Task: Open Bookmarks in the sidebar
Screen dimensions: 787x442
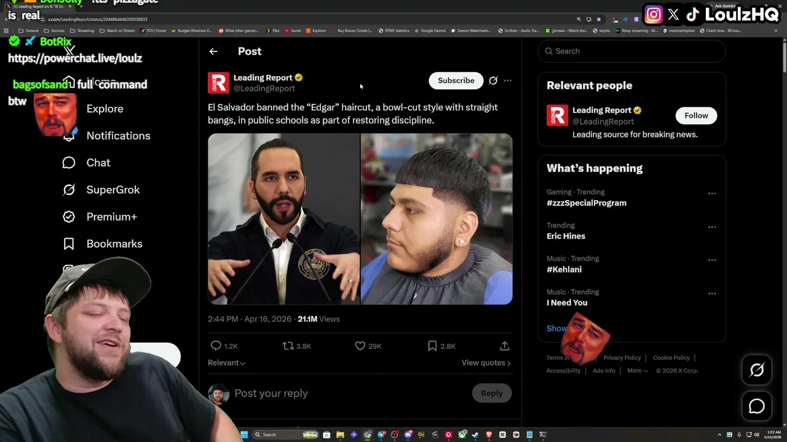Action: click(114, 244)
